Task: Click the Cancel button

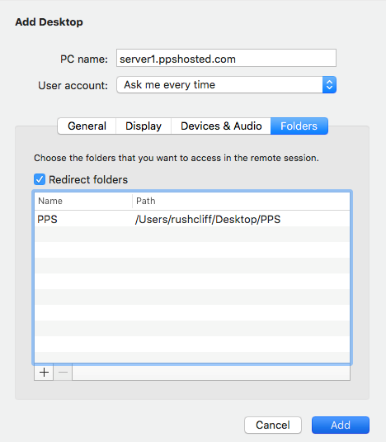Action: [273, 425]
